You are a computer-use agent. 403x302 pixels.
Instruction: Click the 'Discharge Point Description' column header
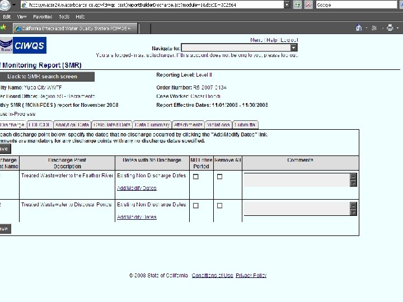point(67,163)
